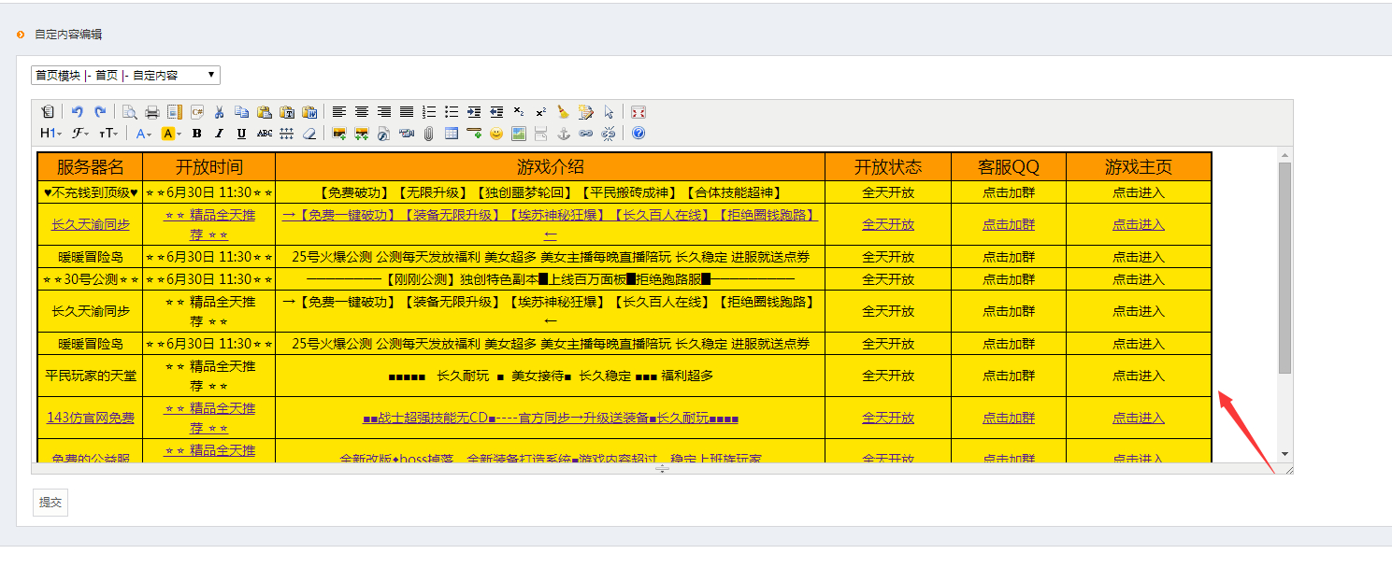This screenshot has height=582, width=1392.
Task: Align text left
Action: [339, 111]
